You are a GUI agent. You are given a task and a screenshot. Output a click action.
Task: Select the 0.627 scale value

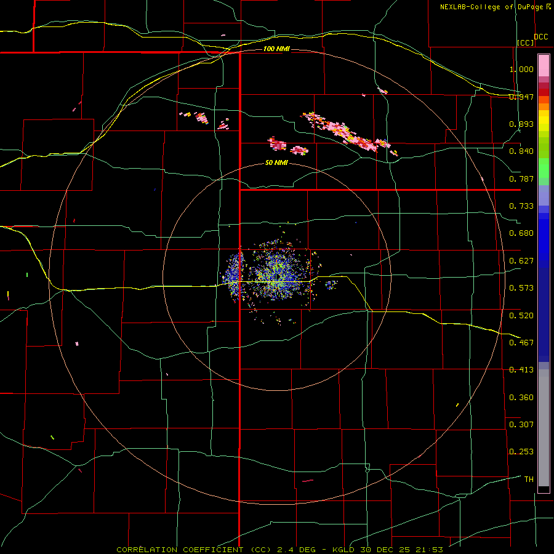(x=521, y=261)
